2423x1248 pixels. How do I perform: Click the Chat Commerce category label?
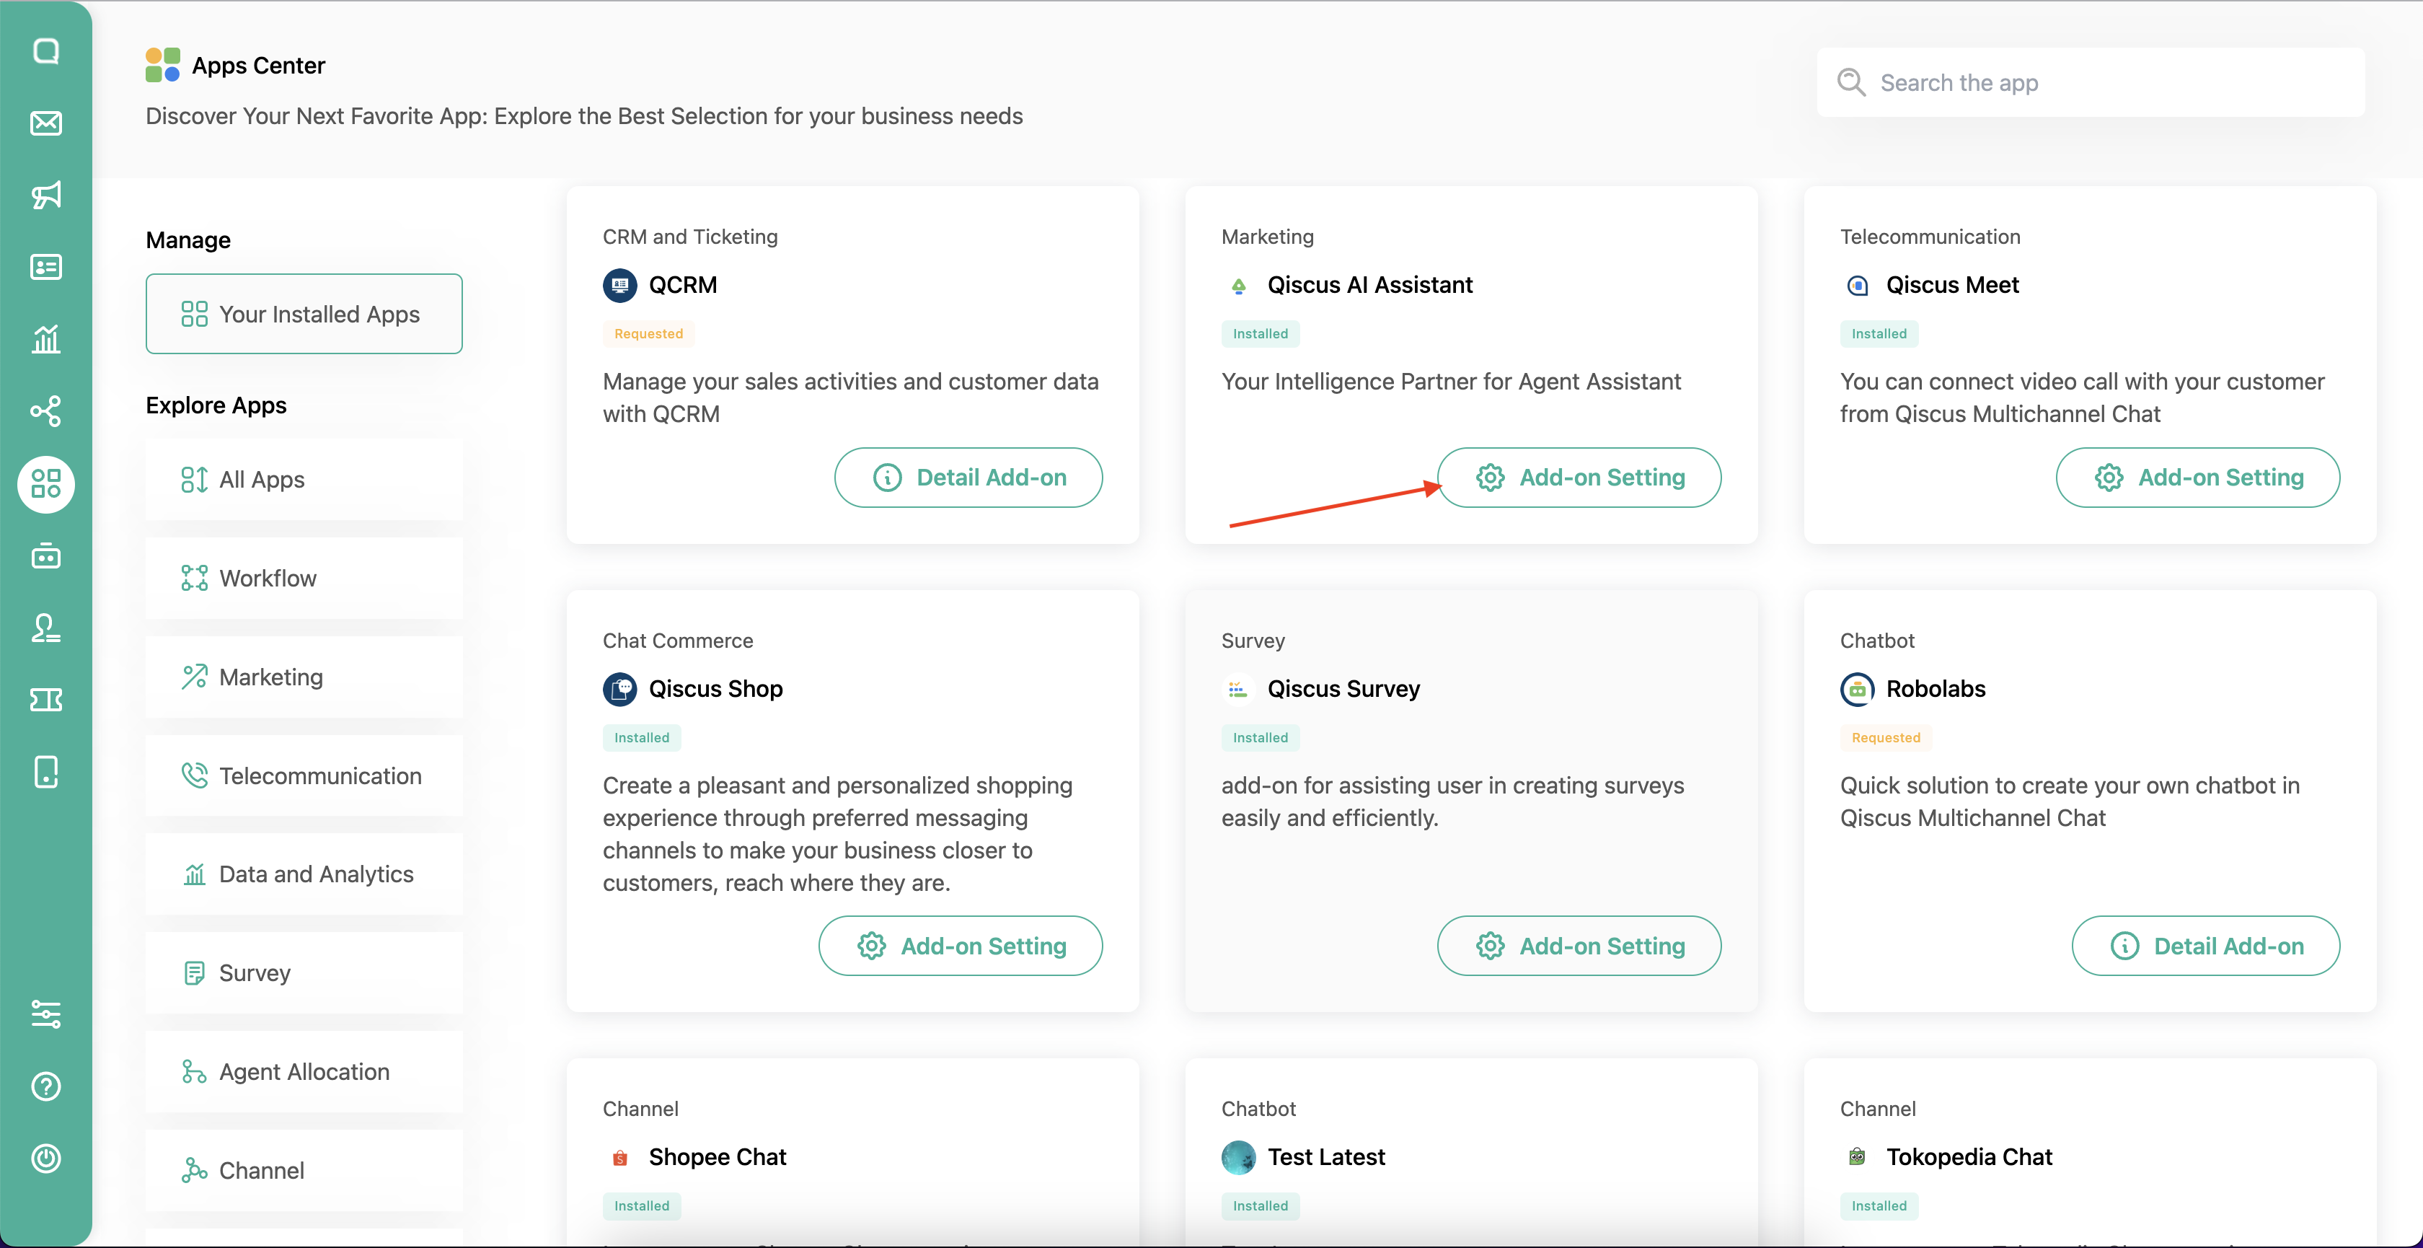(x=678, y=641)
